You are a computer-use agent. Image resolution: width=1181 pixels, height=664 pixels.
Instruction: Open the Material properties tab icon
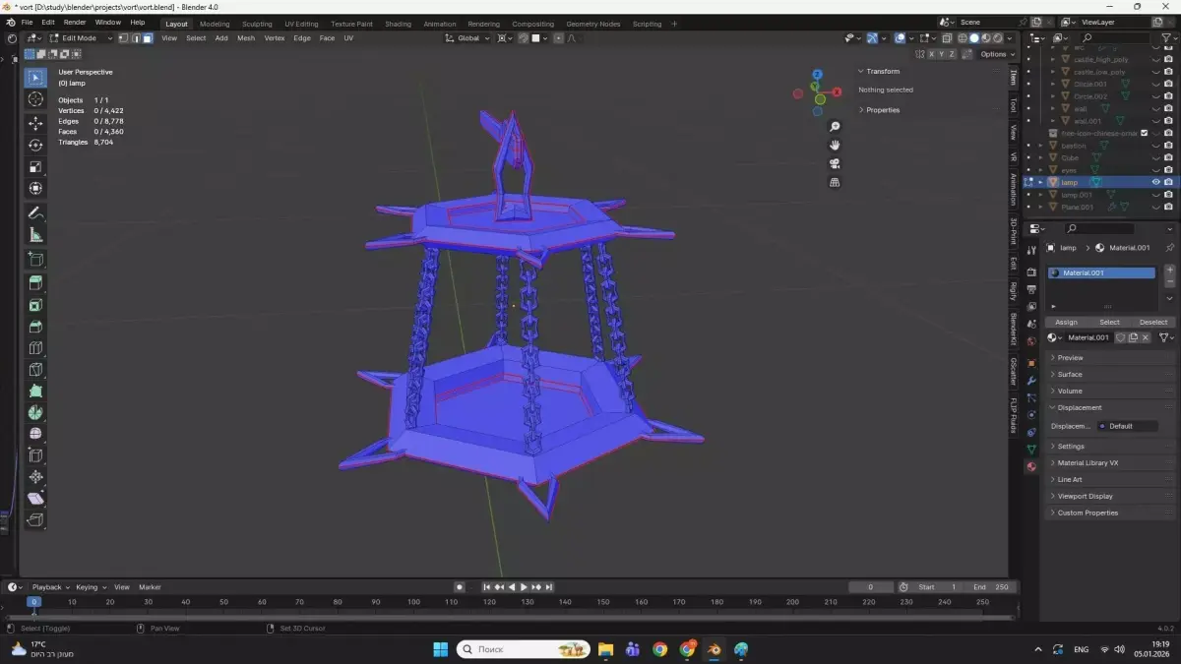coord(1031,467)
